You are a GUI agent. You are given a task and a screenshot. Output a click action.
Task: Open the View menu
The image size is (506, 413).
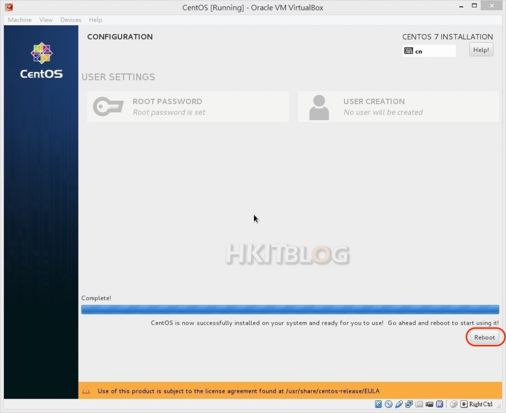point(46,20)
